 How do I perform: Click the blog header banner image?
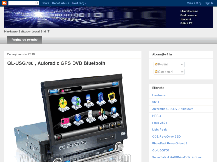[x=109, y=17]
